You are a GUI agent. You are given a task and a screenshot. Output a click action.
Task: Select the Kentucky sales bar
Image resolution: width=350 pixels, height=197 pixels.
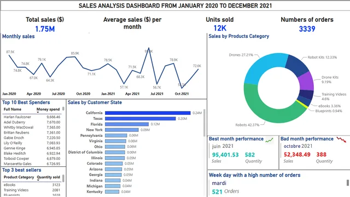click(112, 192)
